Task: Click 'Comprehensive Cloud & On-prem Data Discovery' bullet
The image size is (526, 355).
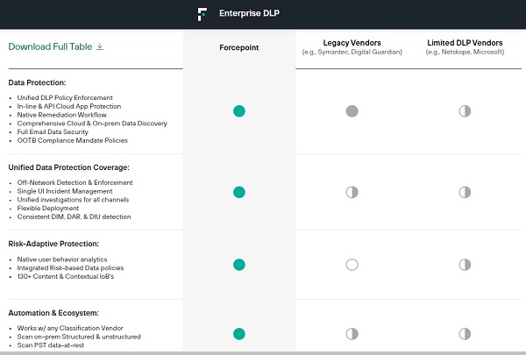Action: (x=92, y=124)
